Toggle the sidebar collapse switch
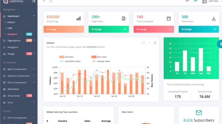Viewport: 222px width, 124px height. 34,1
